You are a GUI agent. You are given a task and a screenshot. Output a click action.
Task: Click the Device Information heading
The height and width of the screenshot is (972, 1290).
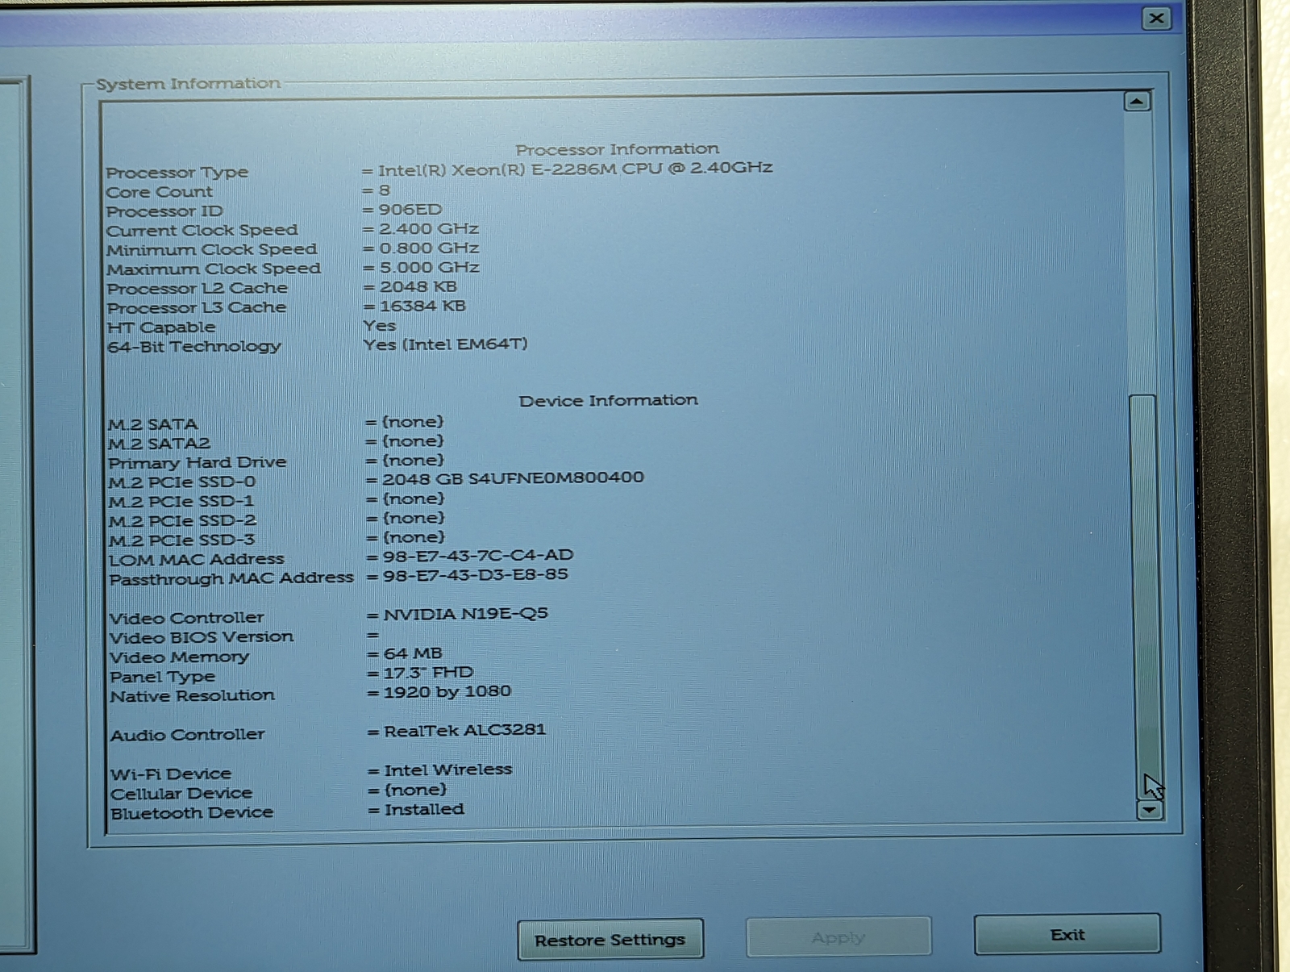coord(609,401)
